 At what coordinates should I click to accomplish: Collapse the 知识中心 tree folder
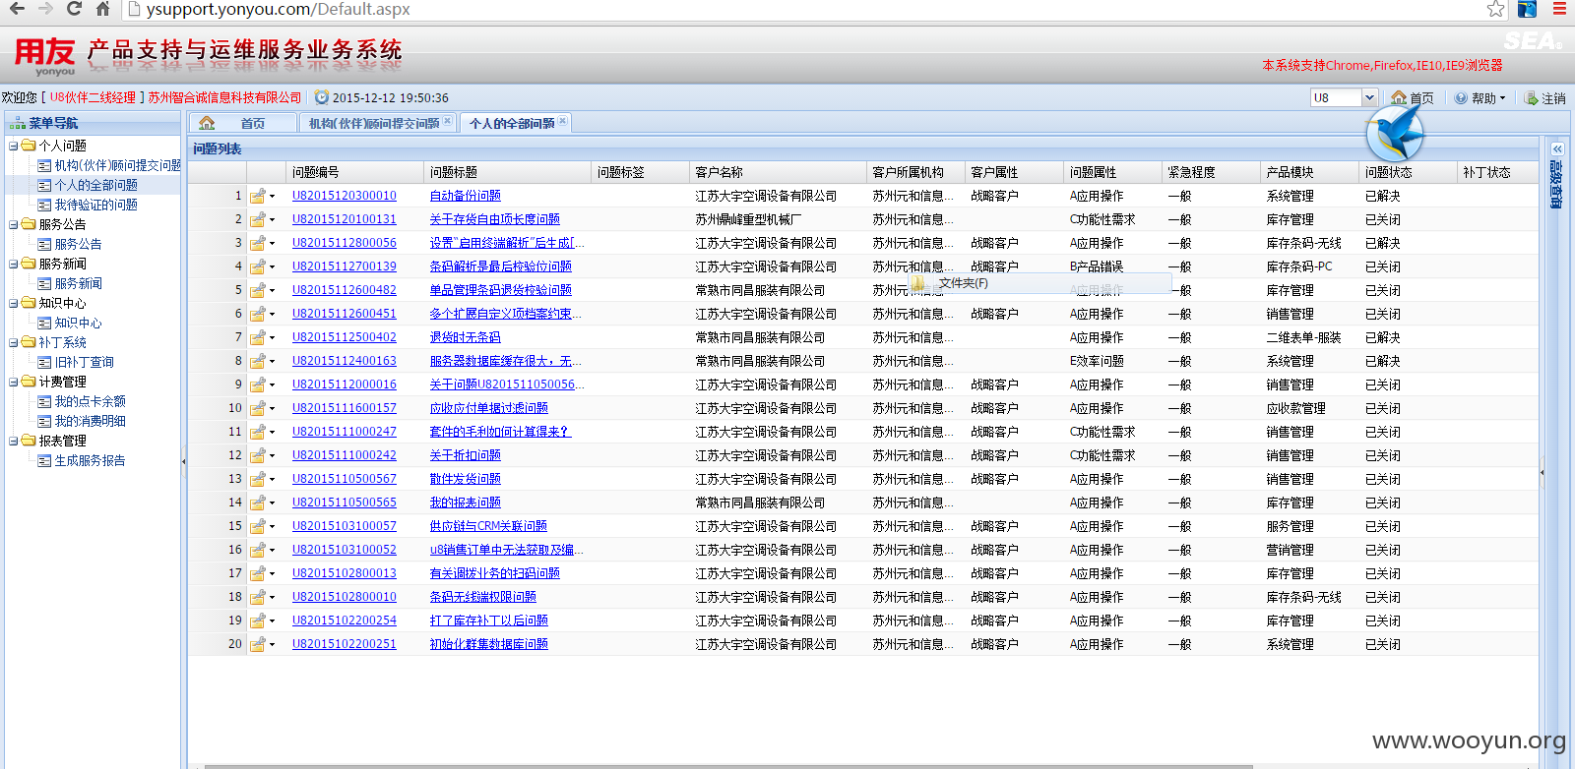(14, 303)
